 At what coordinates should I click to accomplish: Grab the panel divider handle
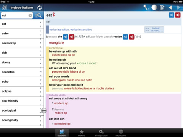click(44, 111)
